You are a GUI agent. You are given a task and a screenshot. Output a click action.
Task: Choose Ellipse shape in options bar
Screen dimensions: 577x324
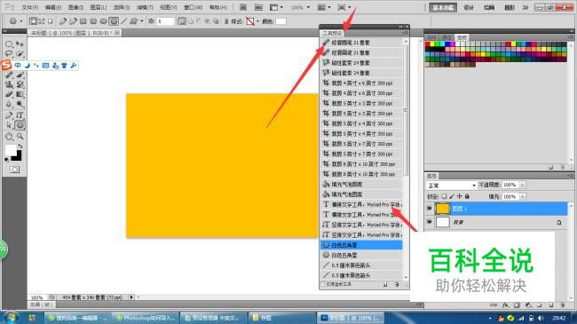coord(103,21)
